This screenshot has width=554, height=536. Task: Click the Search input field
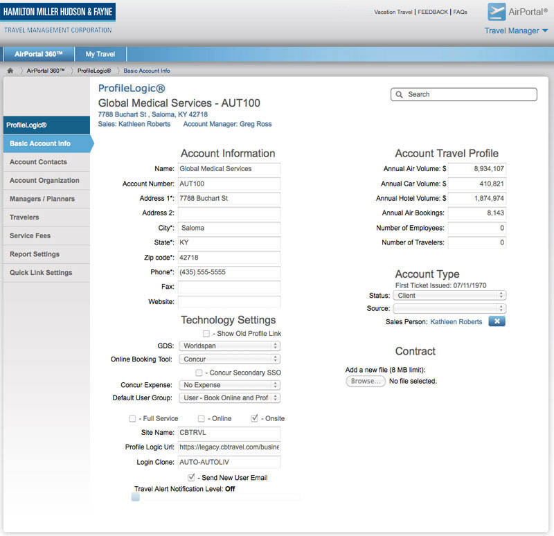(464, 95)
